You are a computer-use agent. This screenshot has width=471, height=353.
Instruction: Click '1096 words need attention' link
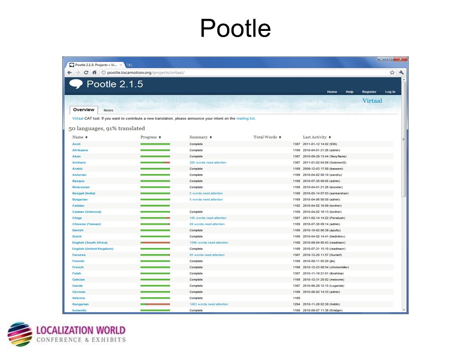click(209, 243)
